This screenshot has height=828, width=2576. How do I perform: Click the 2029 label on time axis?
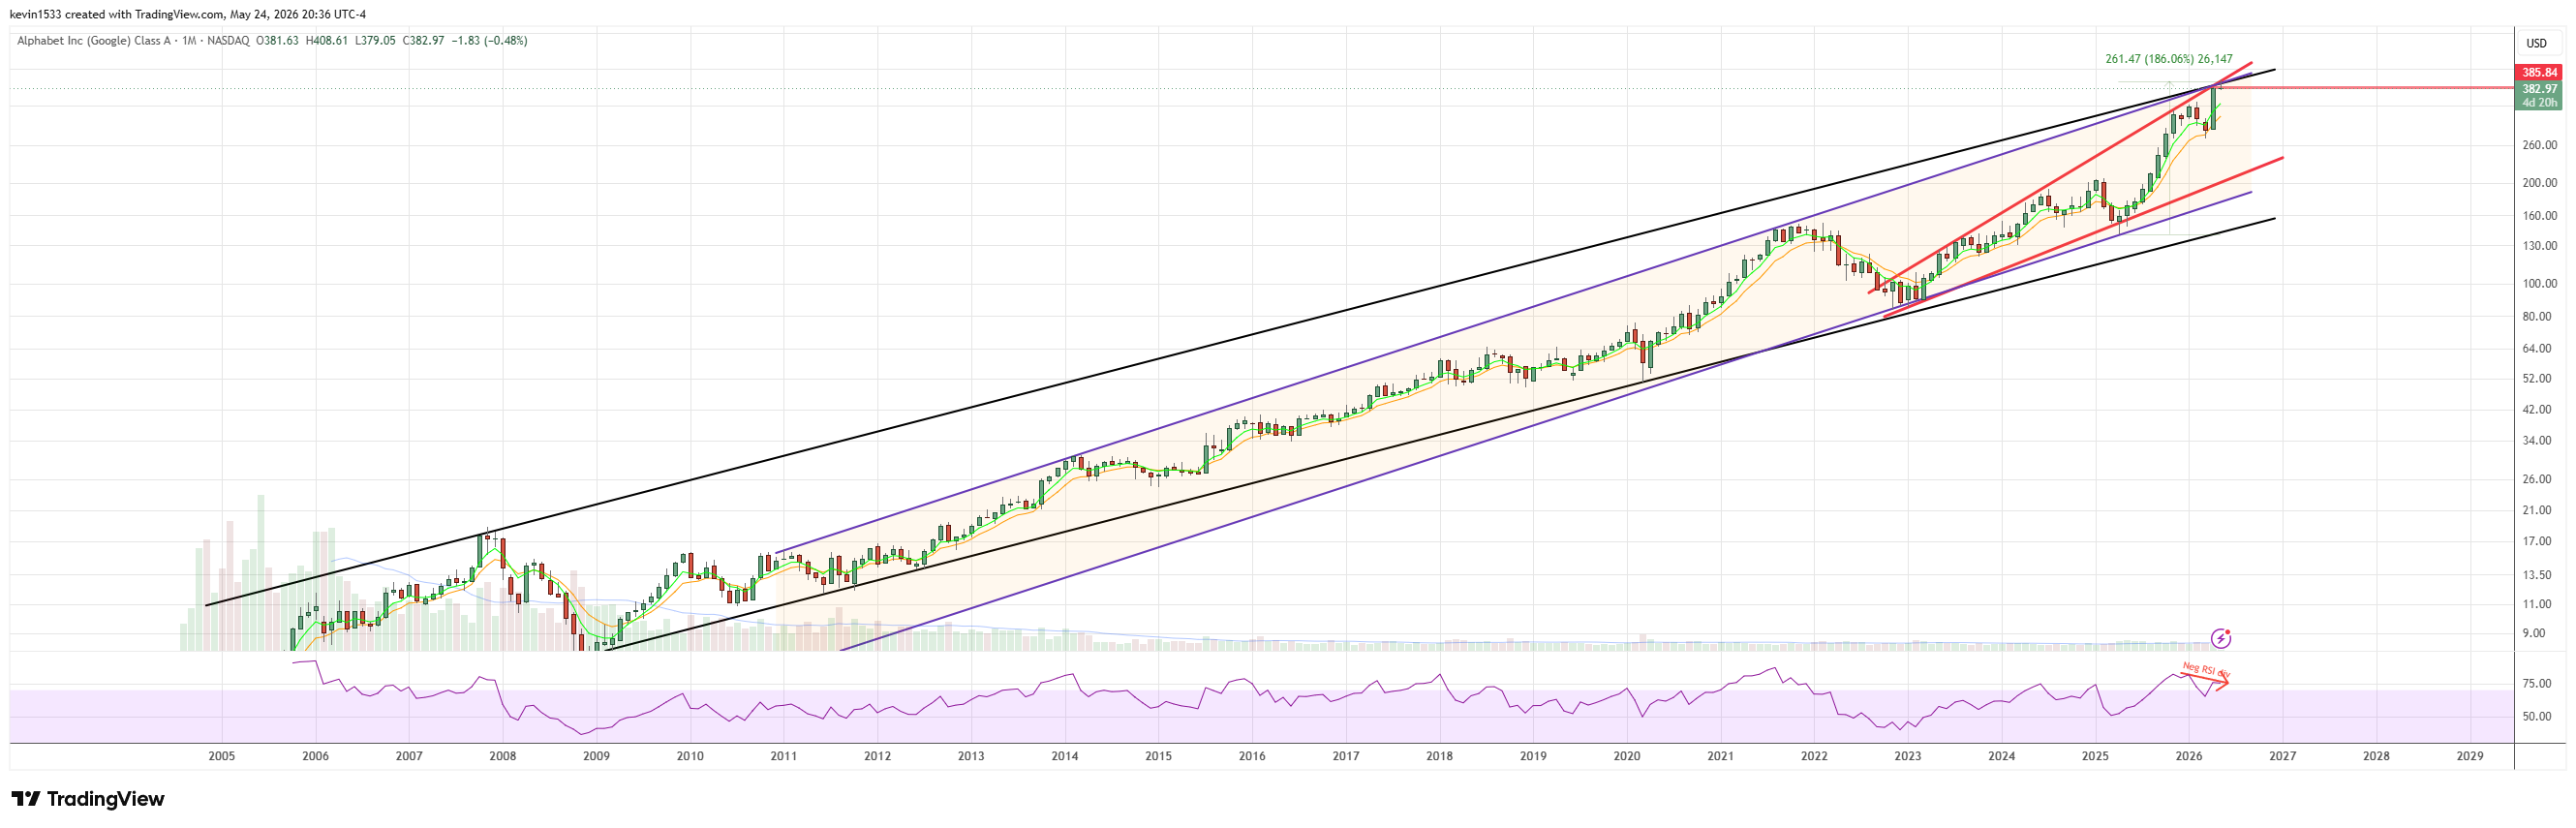point(2469,756)
